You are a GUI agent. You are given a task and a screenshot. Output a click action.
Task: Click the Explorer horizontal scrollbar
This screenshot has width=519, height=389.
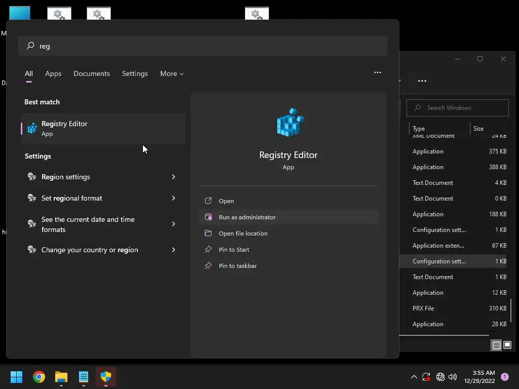tap(444, 335)
